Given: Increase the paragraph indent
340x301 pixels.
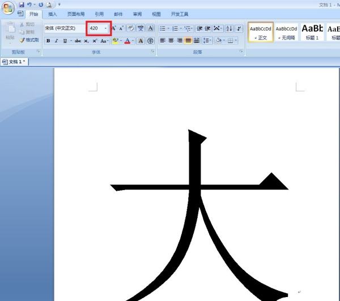Looking at the screenshot, I should (x=207, y=28).
